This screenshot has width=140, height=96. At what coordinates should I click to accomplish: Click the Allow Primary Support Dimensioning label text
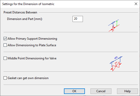coord(32,39)
